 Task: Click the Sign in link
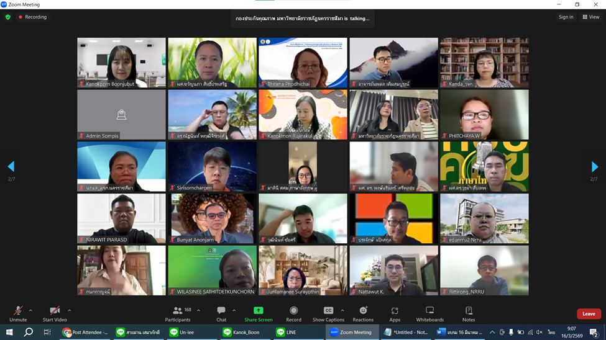tap(566, 17)
